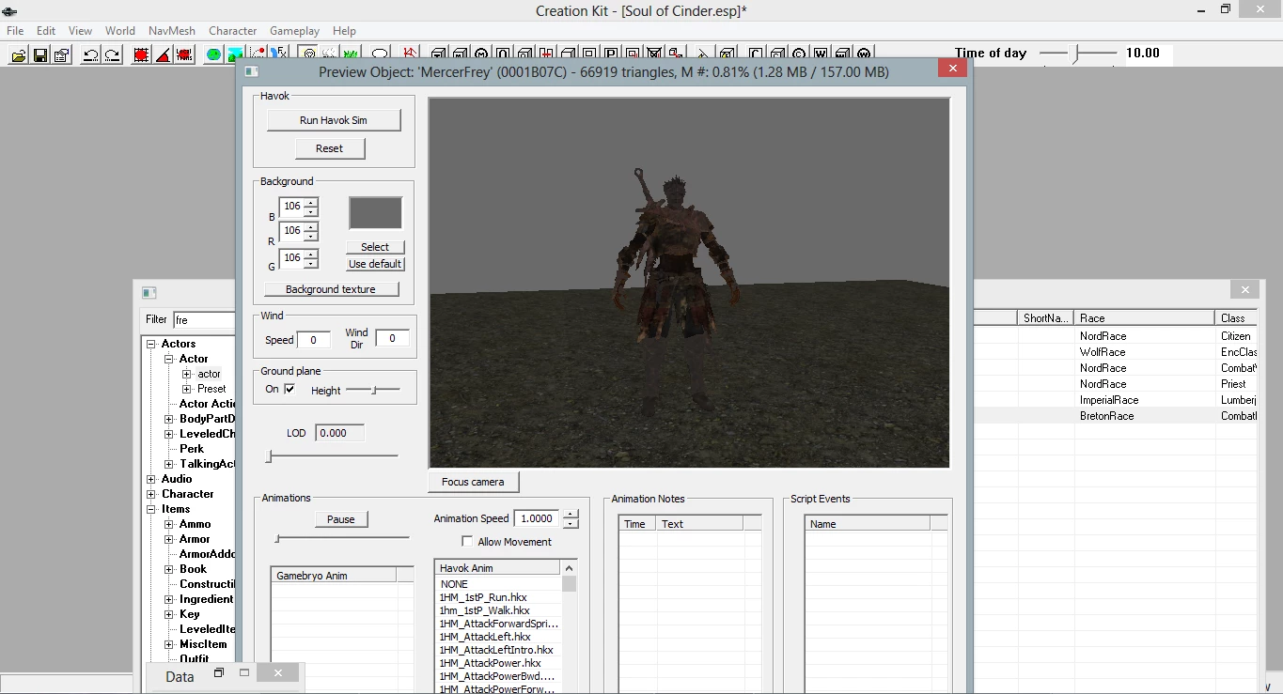Open the Preferences toolbar icon
The width and height of the screenshot is (1283, 694).
coord(61,54)
